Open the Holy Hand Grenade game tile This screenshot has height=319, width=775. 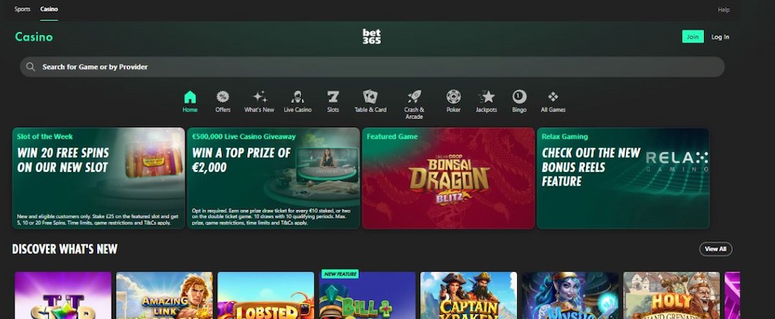tap(671, 295)
